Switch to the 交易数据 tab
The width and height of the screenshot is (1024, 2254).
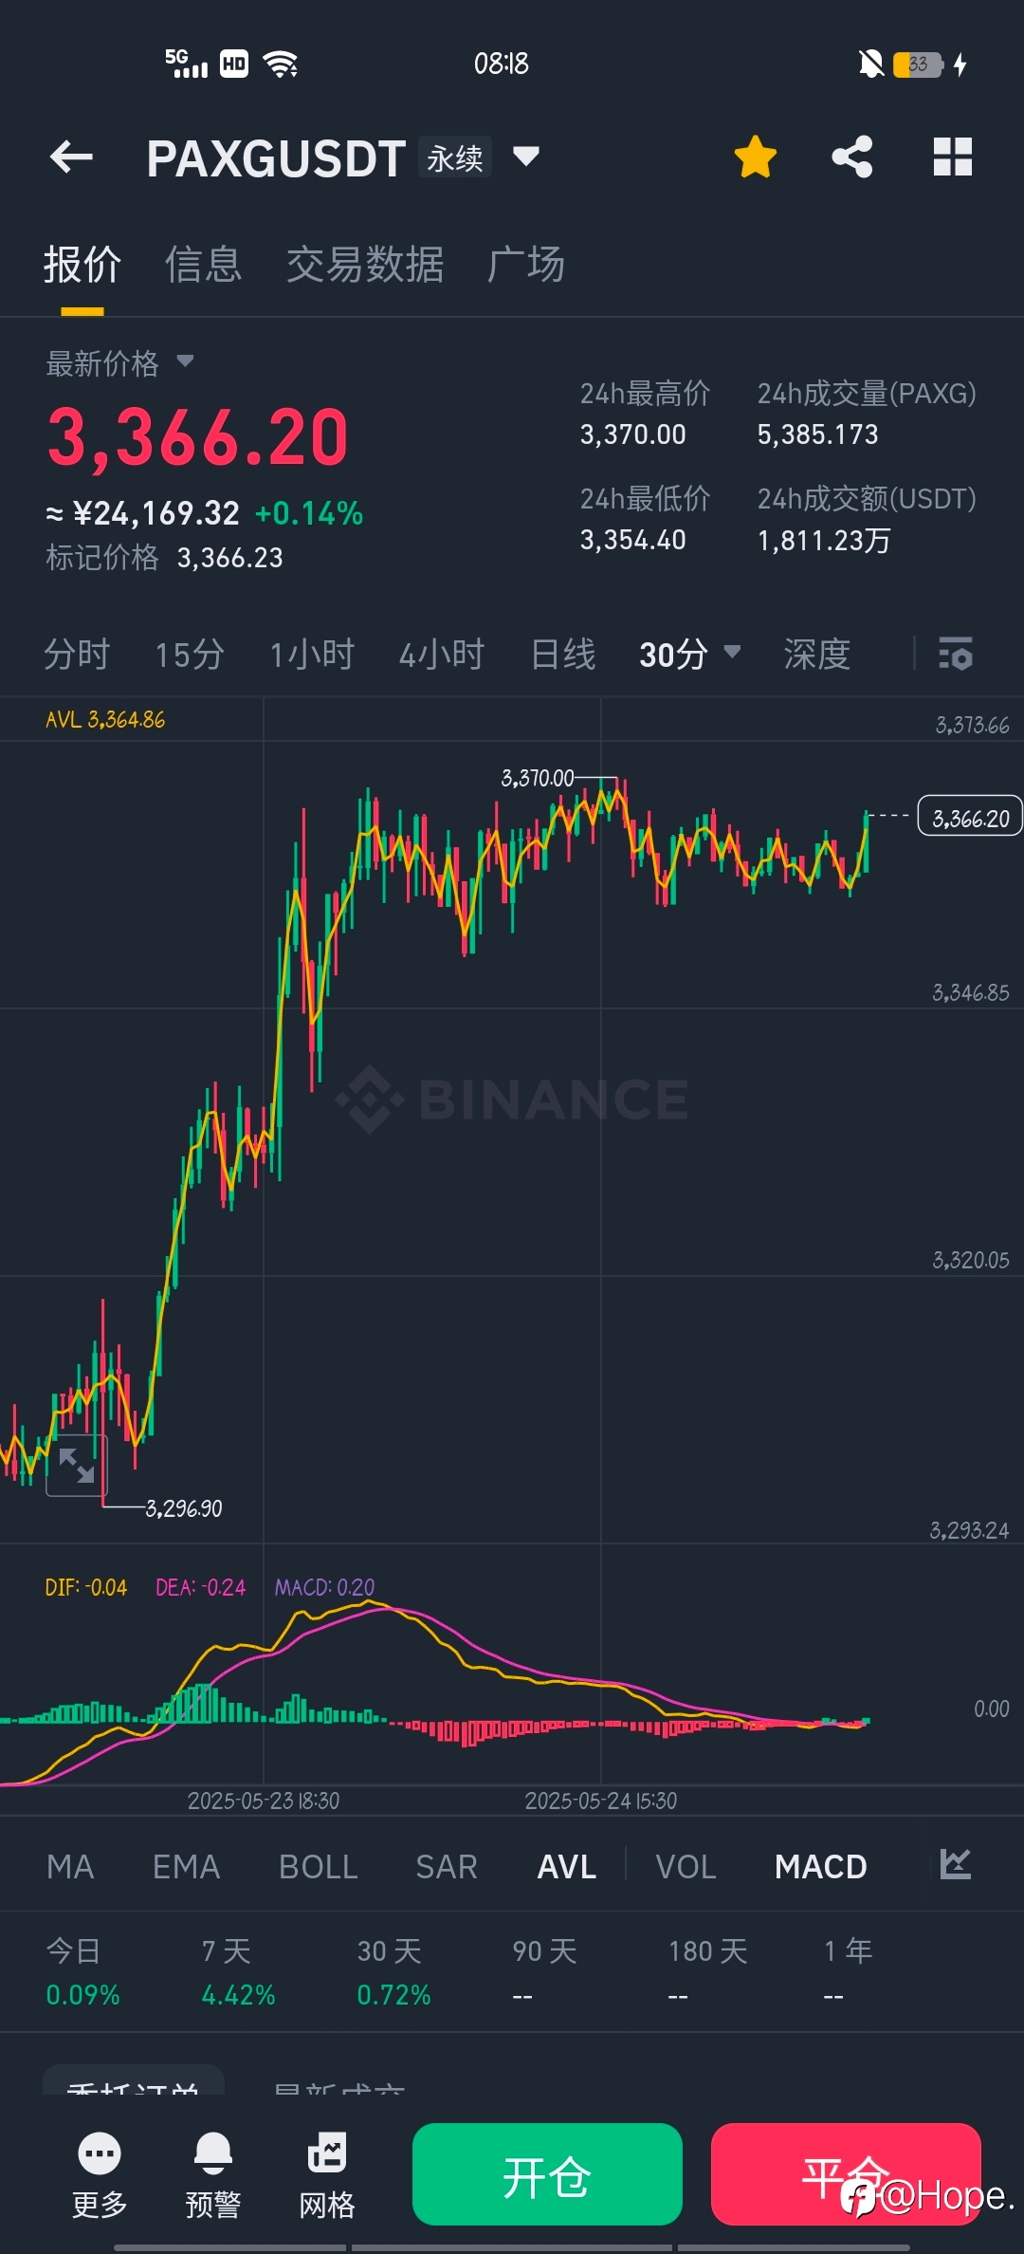[365, 265]
